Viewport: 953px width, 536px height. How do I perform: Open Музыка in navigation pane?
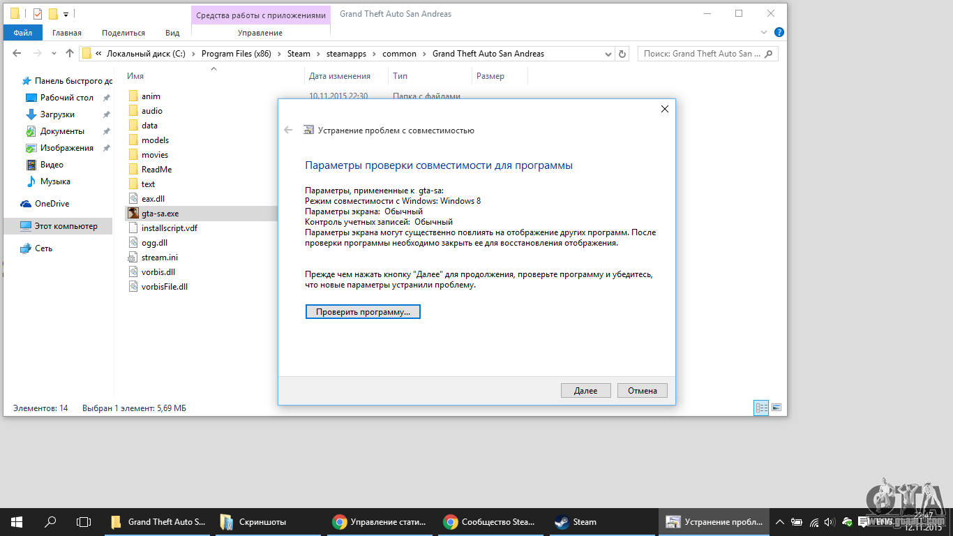point(55,181)
